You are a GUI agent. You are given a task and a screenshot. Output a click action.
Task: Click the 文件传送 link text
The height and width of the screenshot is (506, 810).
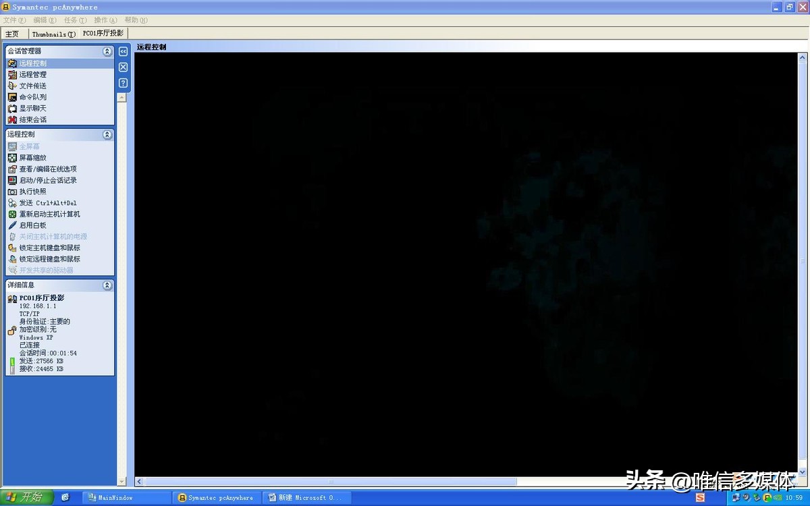tap(33, 86)
